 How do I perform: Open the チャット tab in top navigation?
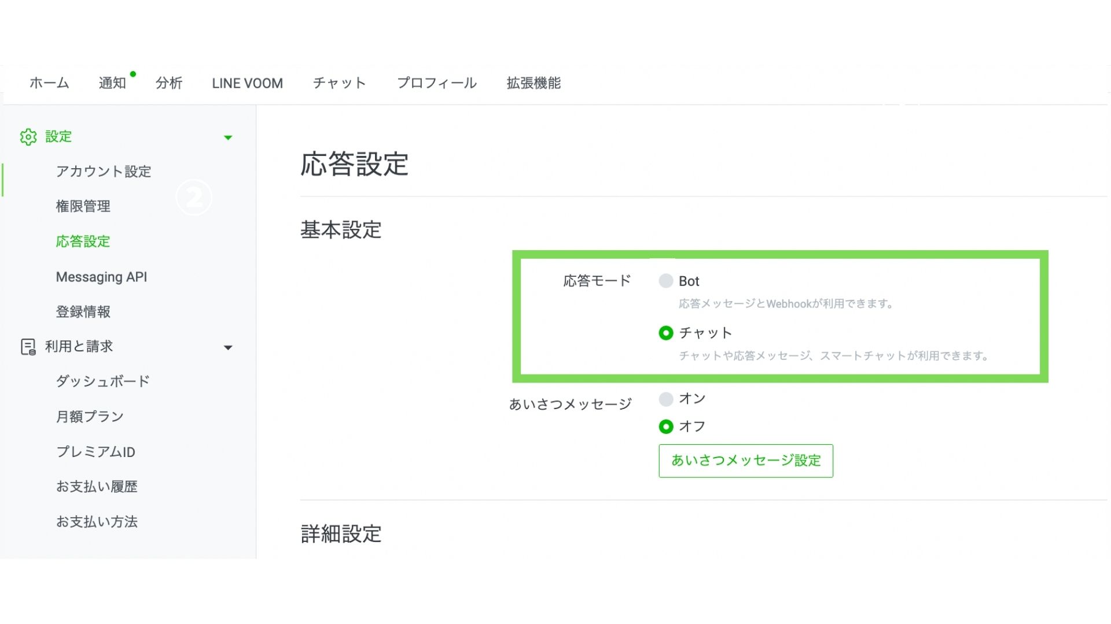pos(340,83)
